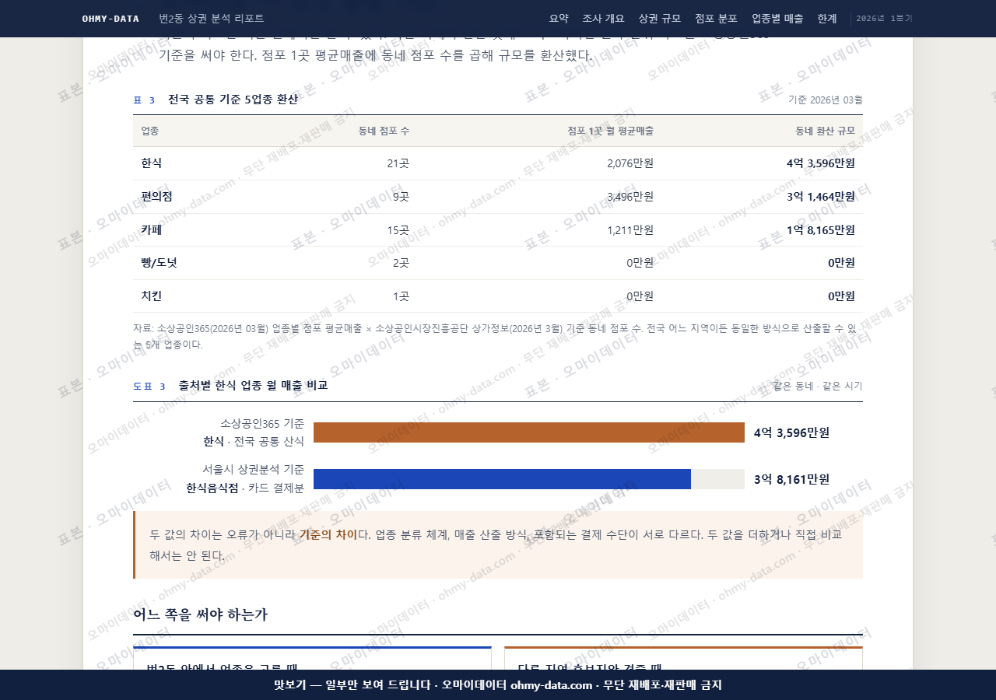
Task: Click the OHMY-DATA logo in the header
Action: point(110,19)
